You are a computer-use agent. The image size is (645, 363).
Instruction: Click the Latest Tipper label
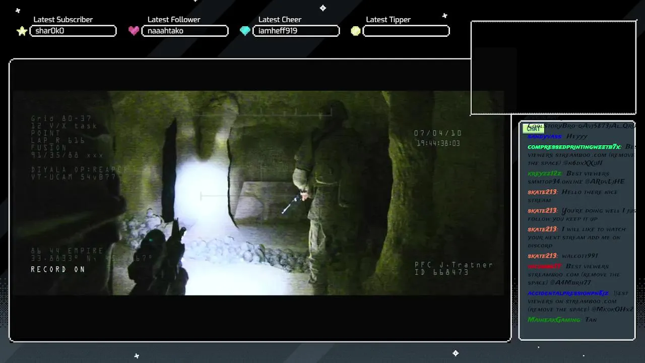(x=388, y=20)
